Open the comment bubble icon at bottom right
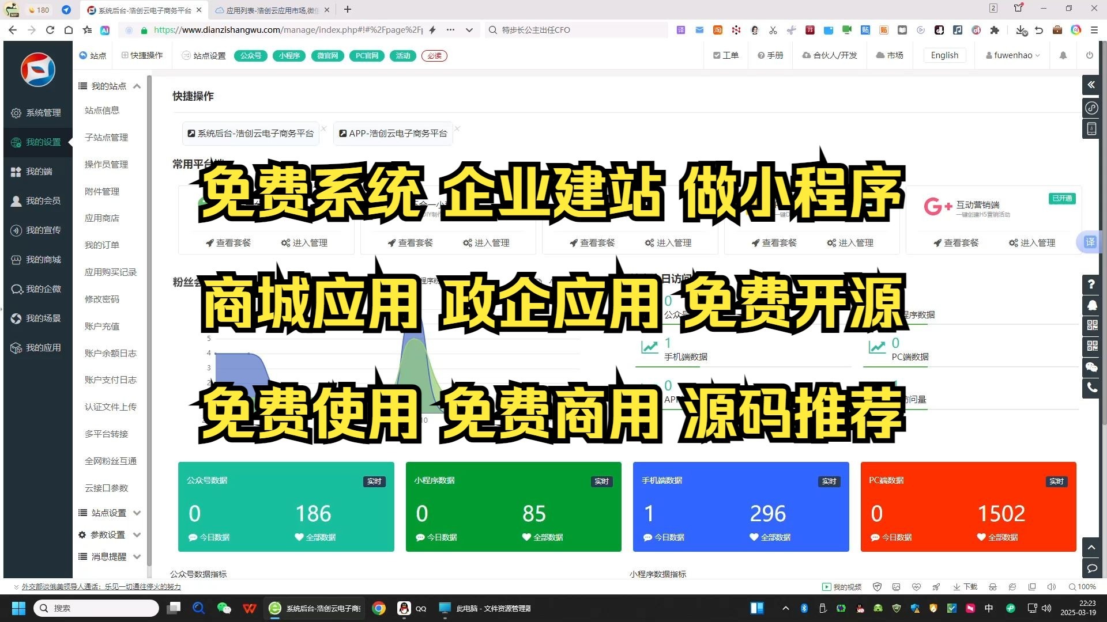The image size is (1107, 622). [x=1091, y=568]
